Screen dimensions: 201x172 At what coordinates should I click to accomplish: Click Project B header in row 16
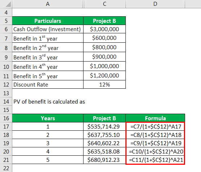tap(104, 118)
